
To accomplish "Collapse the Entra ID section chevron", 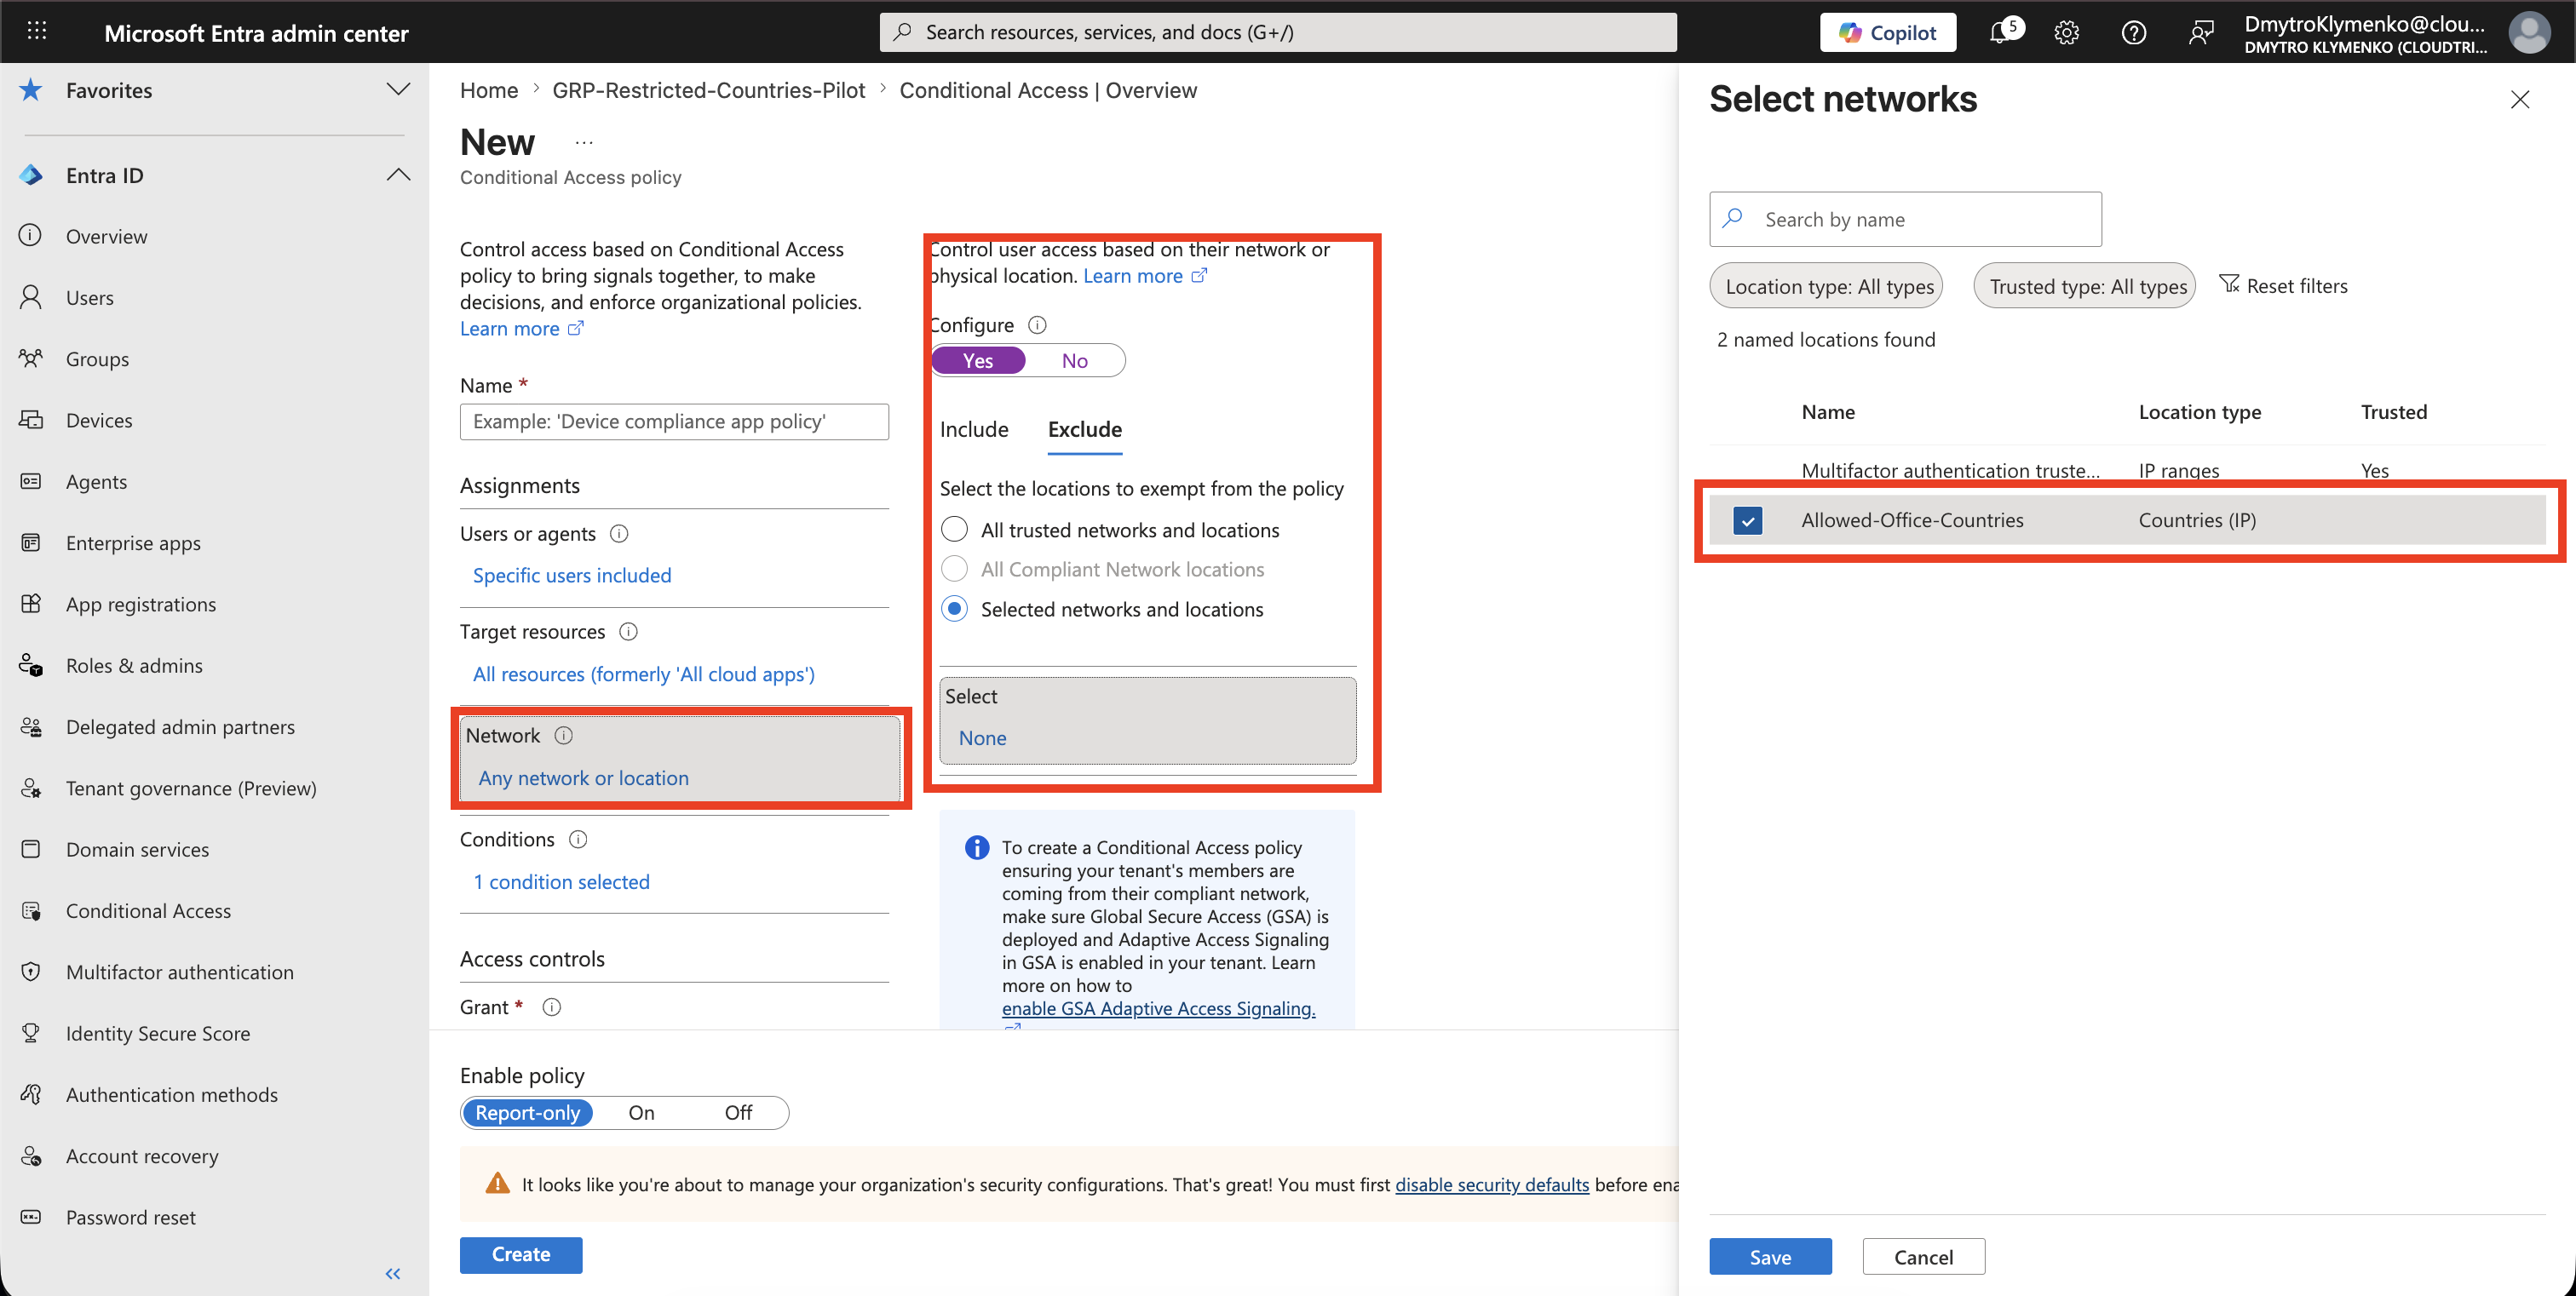I will coord(398,175).
